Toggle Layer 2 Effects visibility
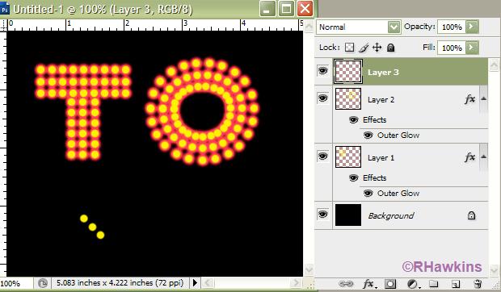 coord(353,120)
